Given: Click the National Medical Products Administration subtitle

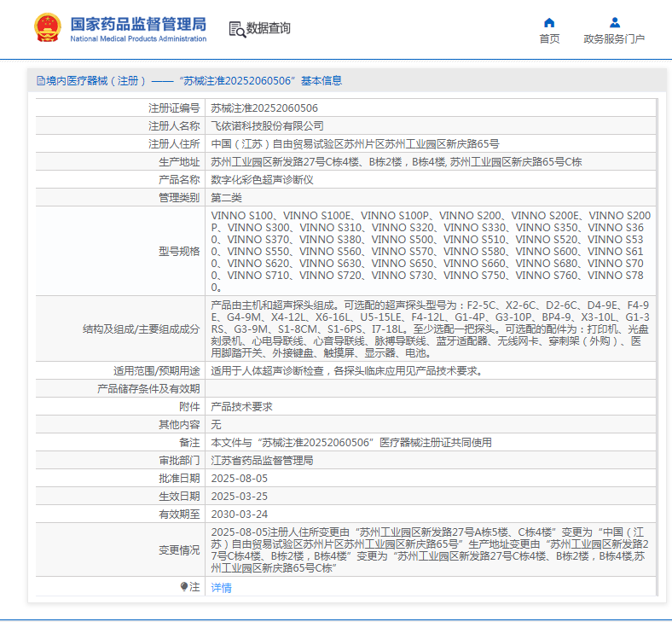Looking at the screenshot, I should pos(137,39).
